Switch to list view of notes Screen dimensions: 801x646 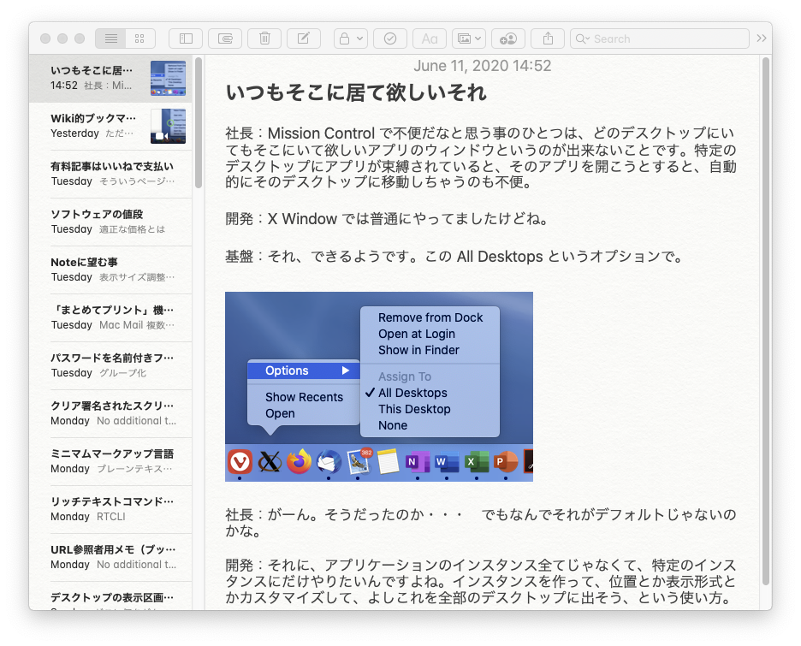click(x=110, y=39)
